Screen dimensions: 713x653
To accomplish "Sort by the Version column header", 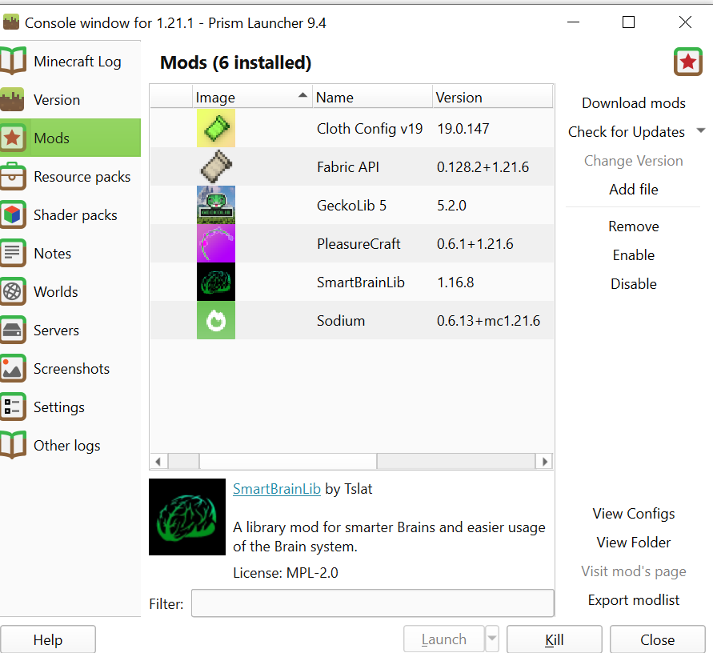I will 493,97.
